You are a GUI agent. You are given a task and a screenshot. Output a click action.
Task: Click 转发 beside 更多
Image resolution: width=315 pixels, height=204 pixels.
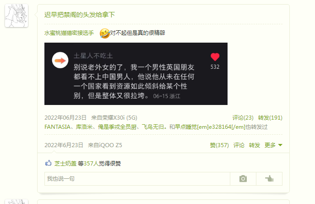coord(254,145)
